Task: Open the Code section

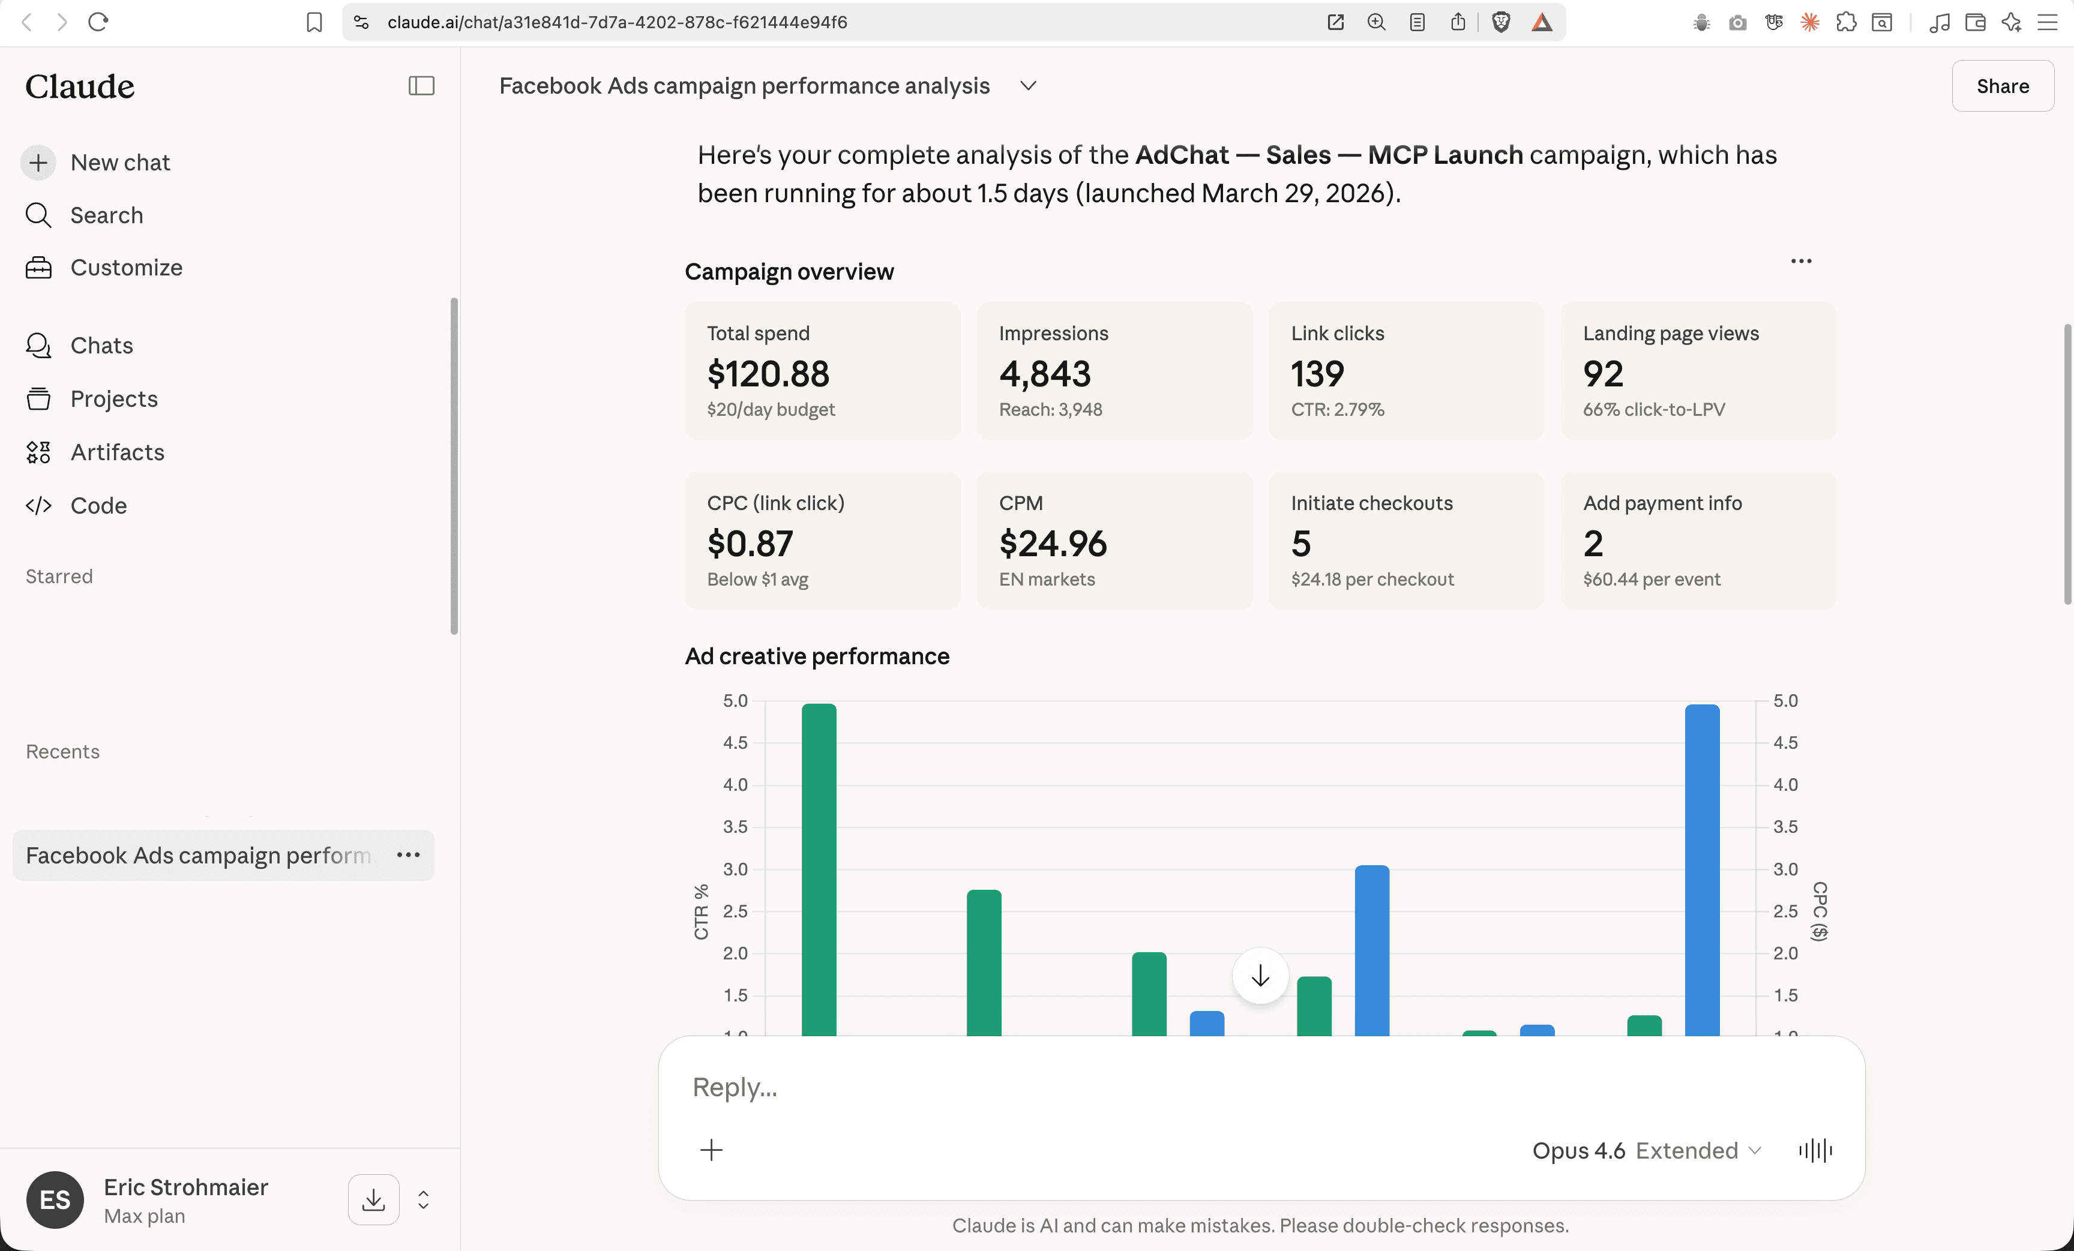Action: point(98,506)
